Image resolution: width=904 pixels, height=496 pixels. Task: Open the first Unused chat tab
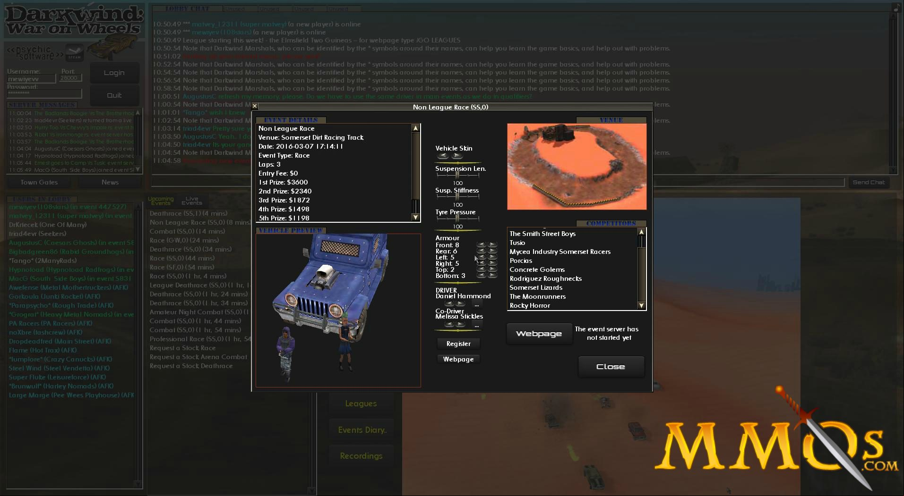click(239, 8)
